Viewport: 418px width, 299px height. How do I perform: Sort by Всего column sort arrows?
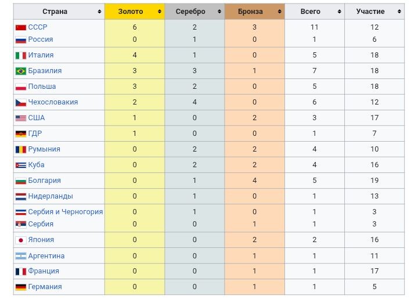click(338, 12)
